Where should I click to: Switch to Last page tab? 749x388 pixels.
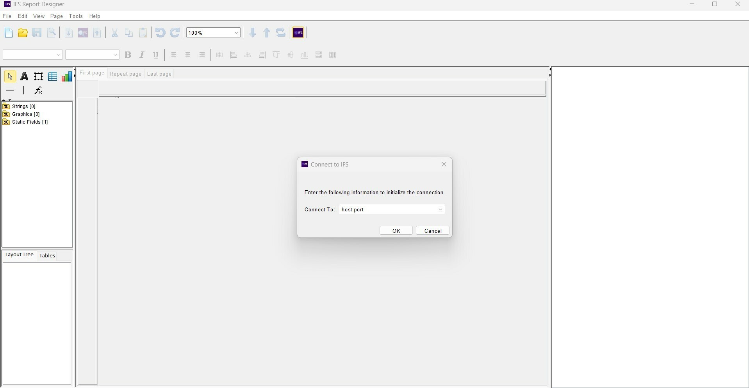(x=159, y=74)
